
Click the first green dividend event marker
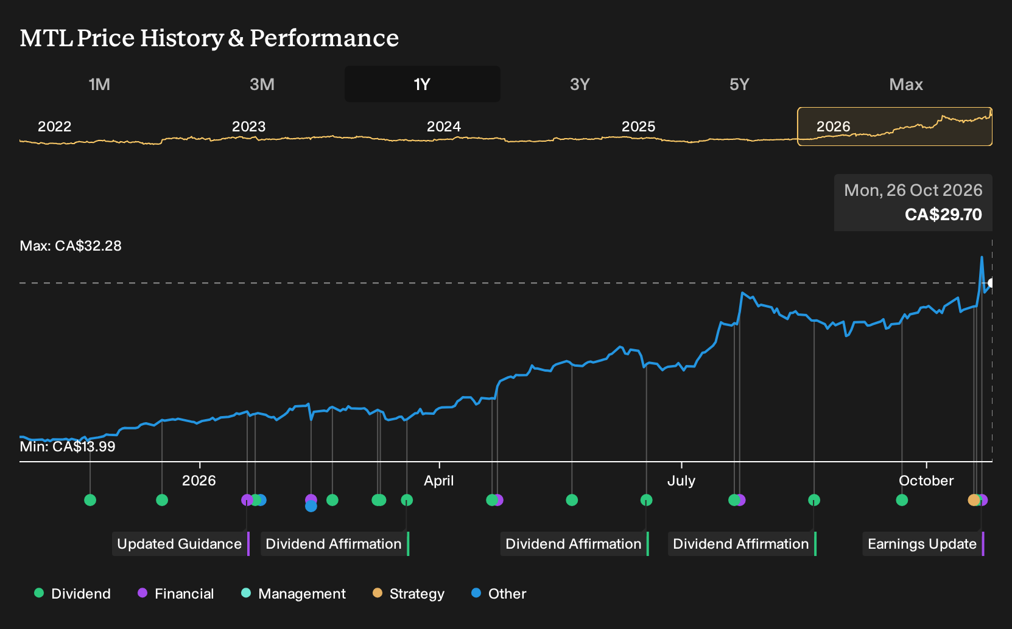[x=90, y=500]
